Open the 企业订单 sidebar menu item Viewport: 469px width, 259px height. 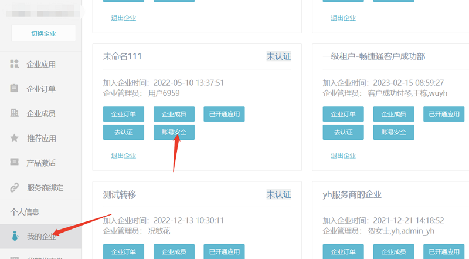pyautogui.click(x=41, y=89)
